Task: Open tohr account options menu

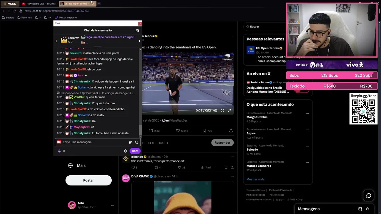Action: tap(113, 205)
